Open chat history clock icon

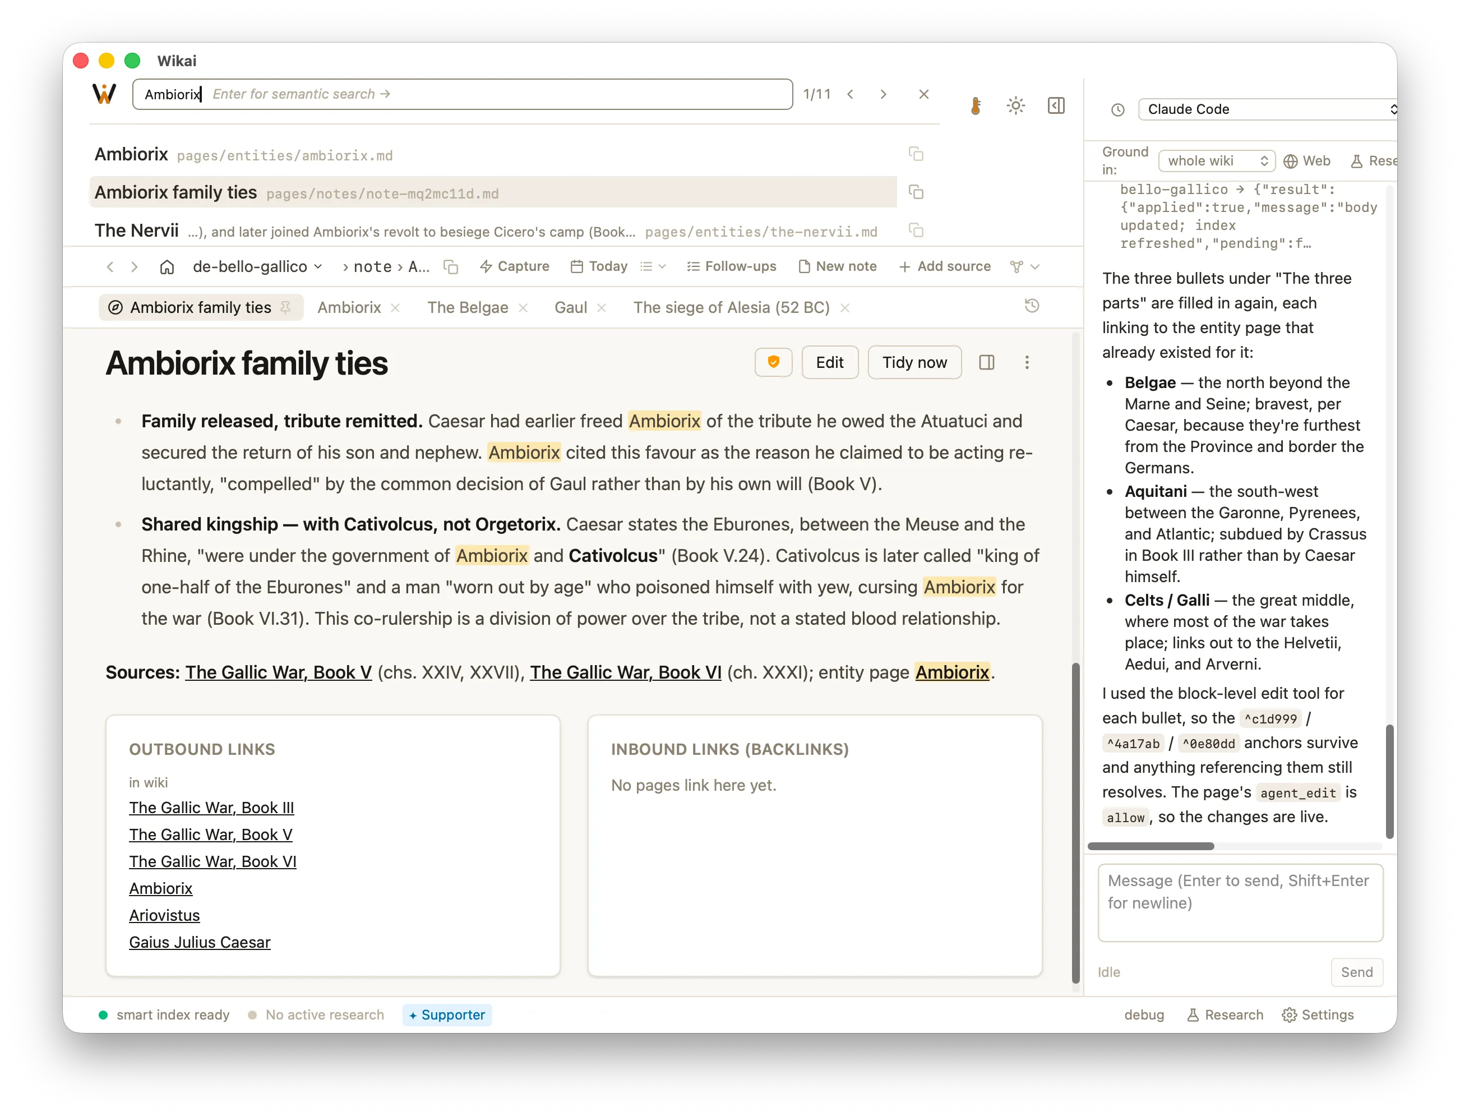(1118, 109)
